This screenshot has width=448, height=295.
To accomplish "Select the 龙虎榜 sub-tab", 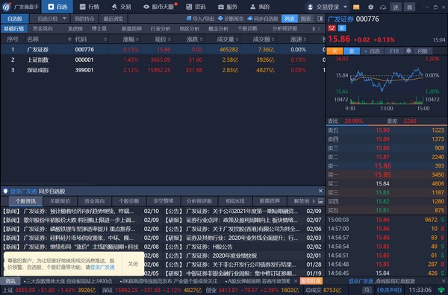I will tap(75, 28).
